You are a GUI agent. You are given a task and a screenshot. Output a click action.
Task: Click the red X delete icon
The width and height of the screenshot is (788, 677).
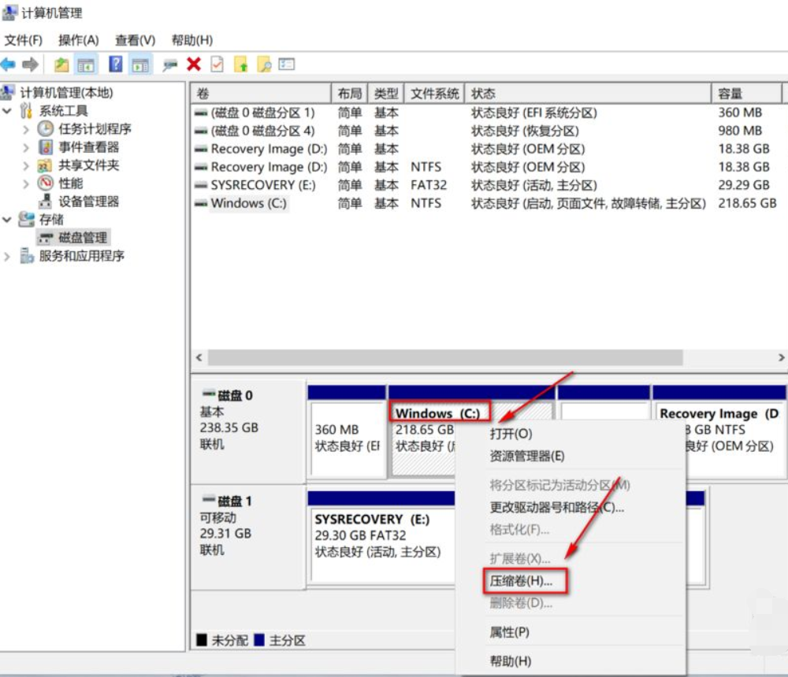[193, 65]
